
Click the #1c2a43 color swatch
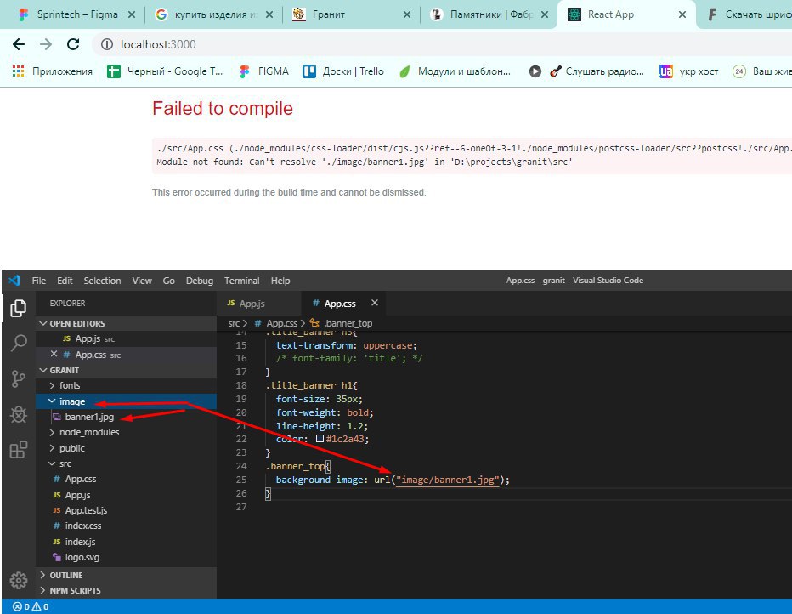(x=320, y=439)
